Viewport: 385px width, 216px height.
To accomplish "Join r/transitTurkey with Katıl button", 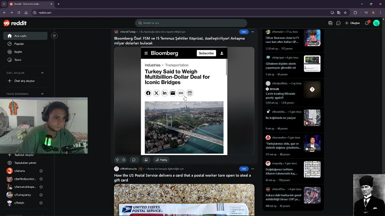I will coord(244,32).
